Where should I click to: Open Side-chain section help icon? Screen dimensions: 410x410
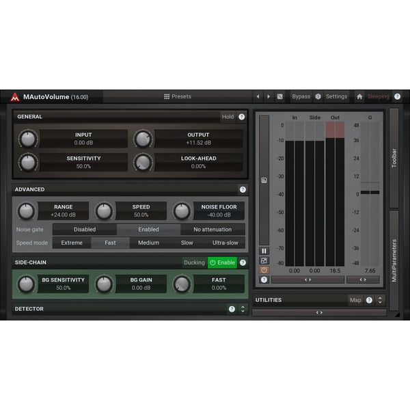click(x=243, y=263)
